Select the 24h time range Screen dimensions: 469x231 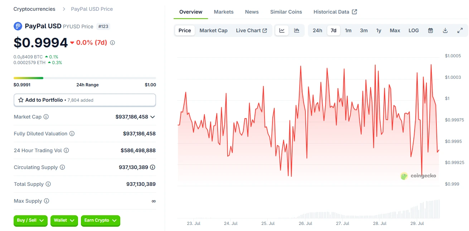pos(317,30)
